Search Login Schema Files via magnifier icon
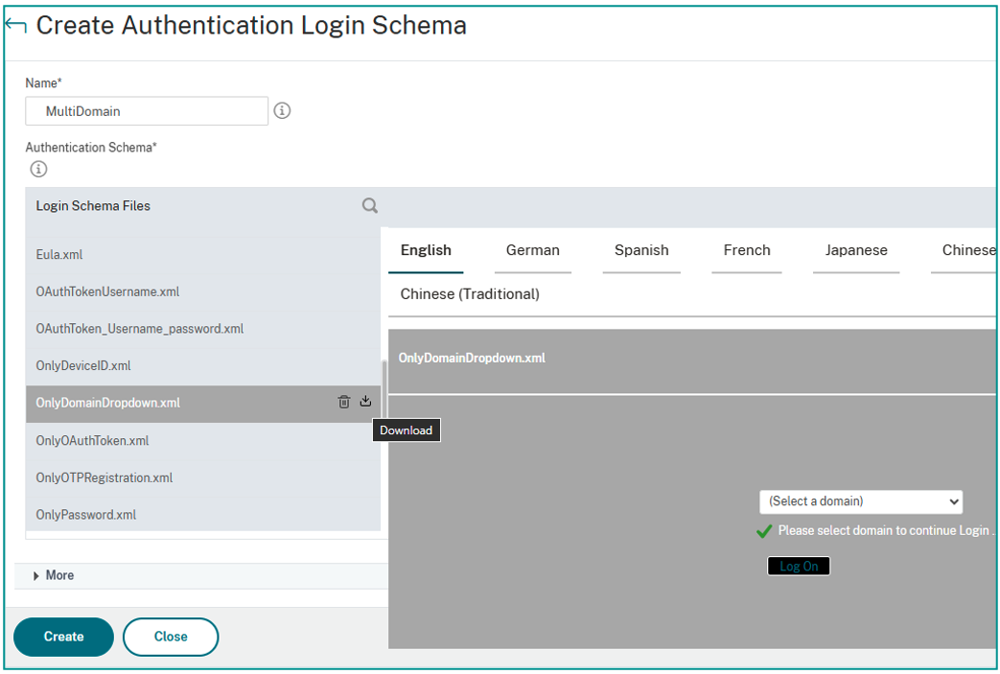 (368, 205)
